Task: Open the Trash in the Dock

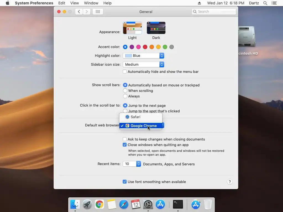Action: click(208, 204)
